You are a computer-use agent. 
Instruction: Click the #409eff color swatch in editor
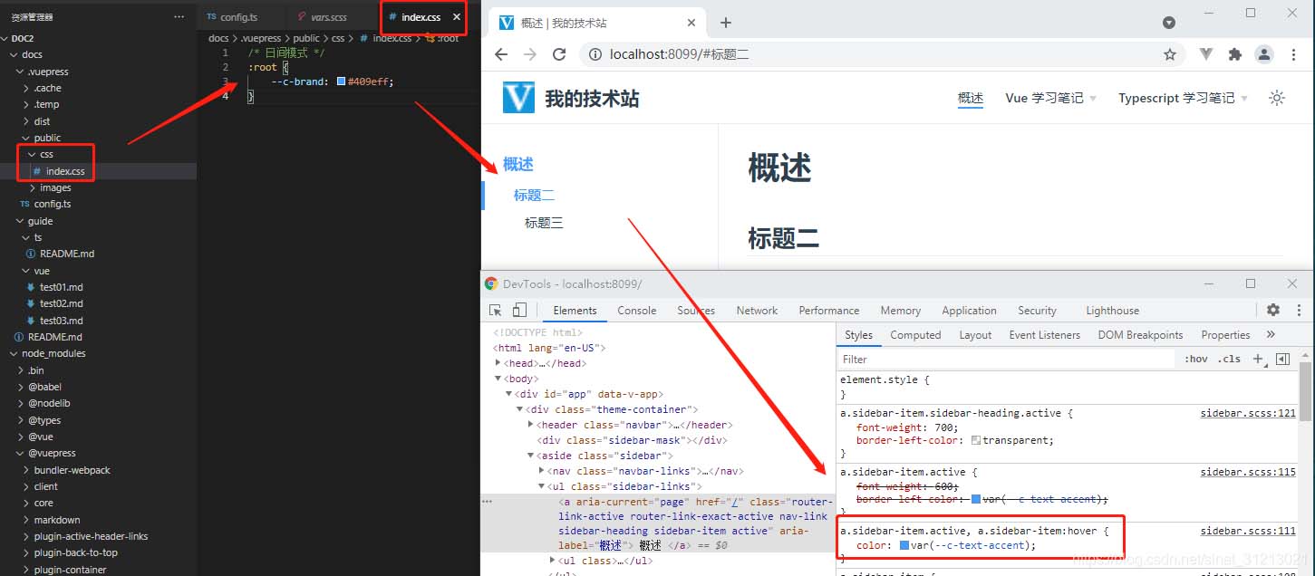point(341,82)
